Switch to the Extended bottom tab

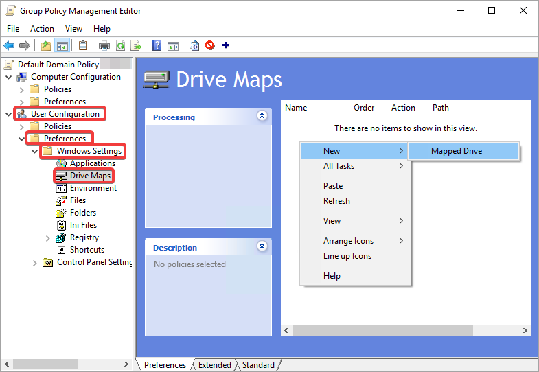coord(214,364)
